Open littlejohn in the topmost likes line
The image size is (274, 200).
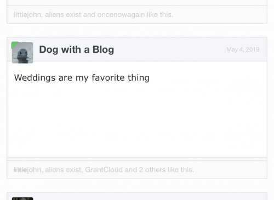27,15
